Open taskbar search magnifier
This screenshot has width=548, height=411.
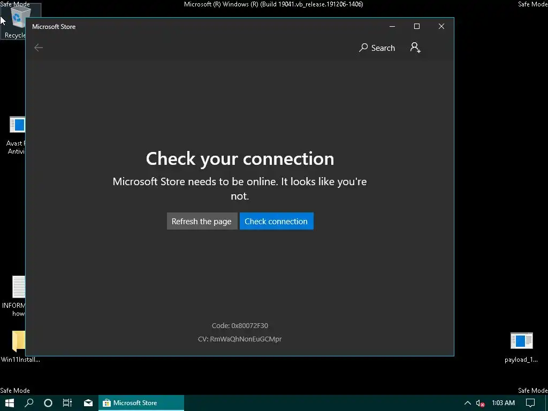click(29, 403)
